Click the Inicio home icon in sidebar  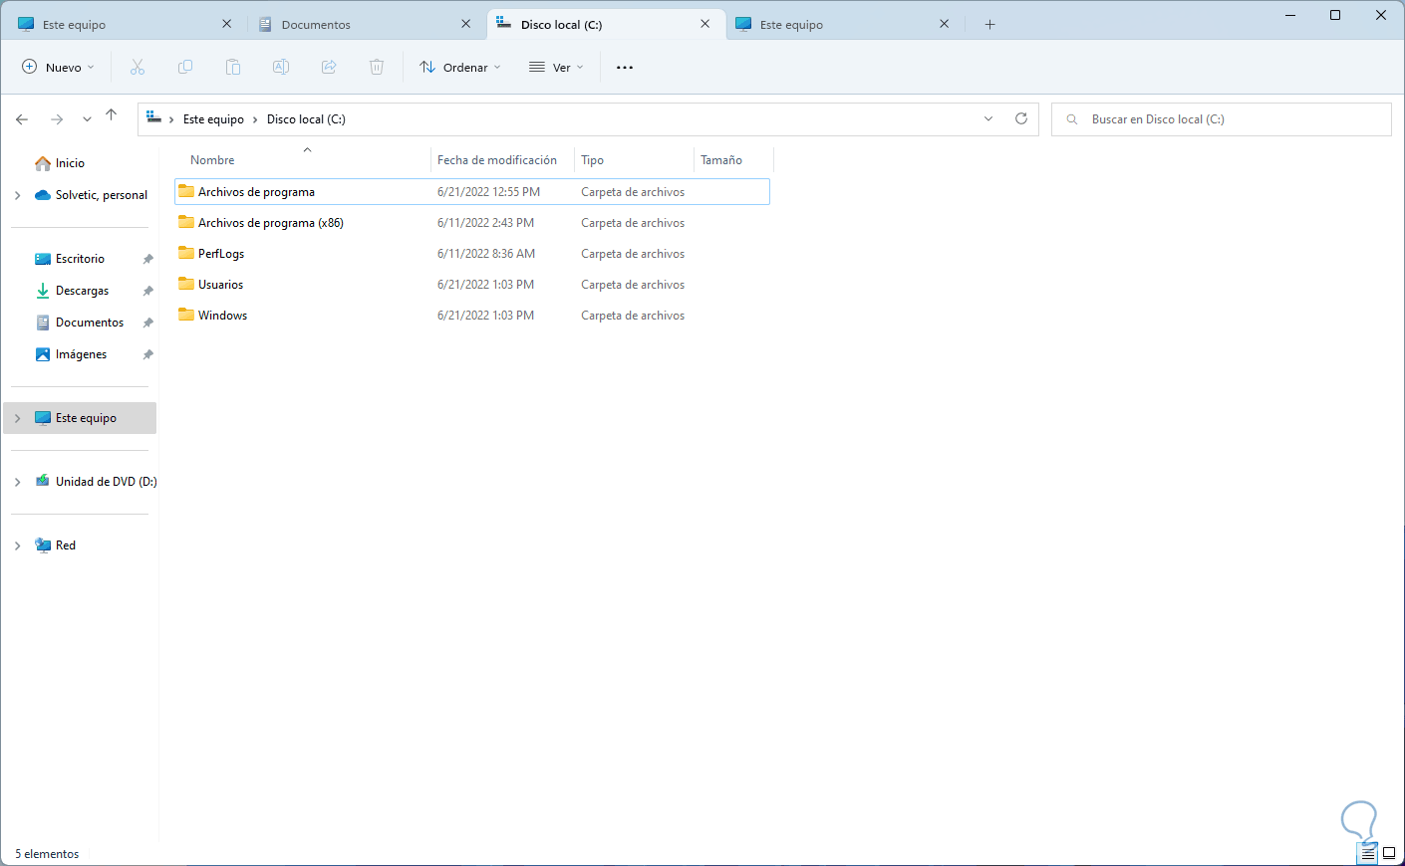(x=43, y=163)
